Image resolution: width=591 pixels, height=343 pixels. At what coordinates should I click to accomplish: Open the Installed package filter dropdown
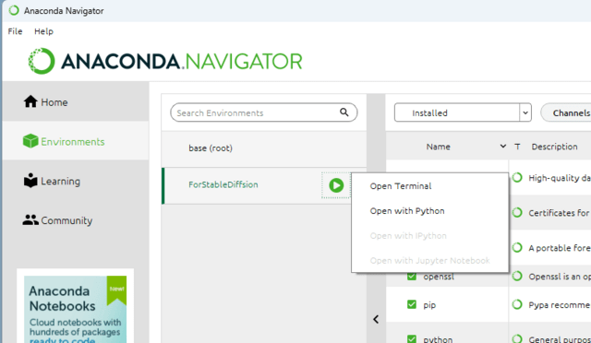[x=463, y=112]
